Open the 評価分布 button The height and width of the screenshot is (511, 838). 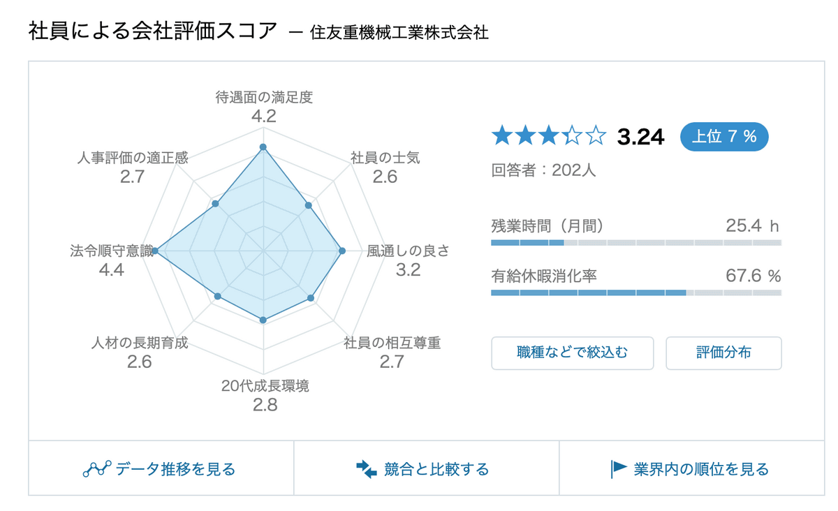point(723,353)
